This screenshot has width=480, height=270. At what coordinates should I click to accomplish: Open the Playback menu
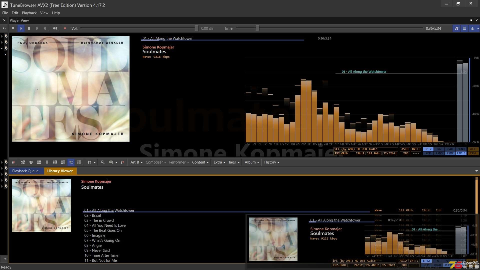[x=29, y=13]
